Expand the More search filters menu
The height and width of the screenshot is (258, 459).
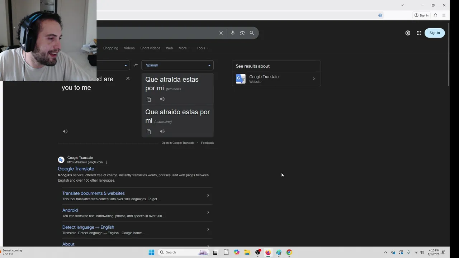(x=184, y=48)
